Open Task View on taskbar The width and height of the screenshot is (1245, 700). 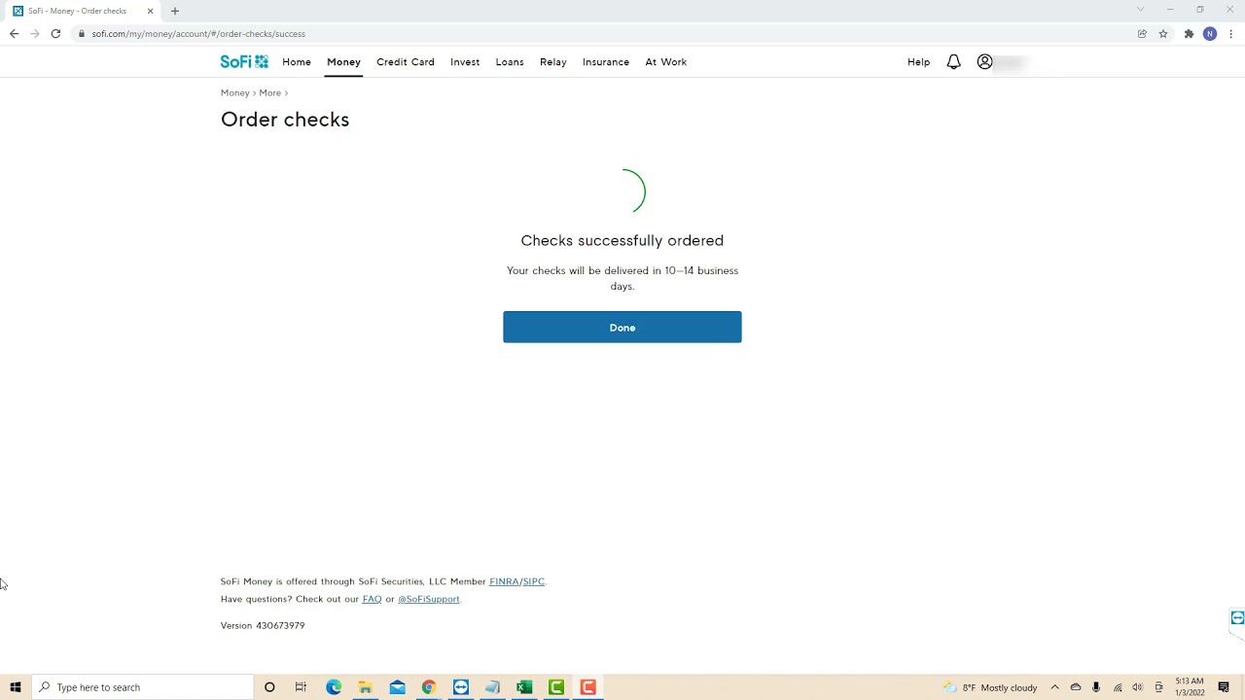pos(301,687)
